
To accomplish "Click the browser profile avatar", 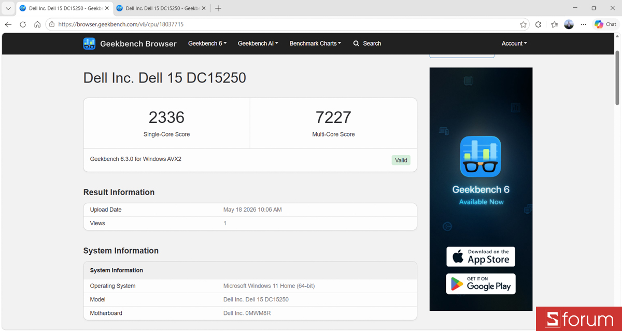I will 569,24.
